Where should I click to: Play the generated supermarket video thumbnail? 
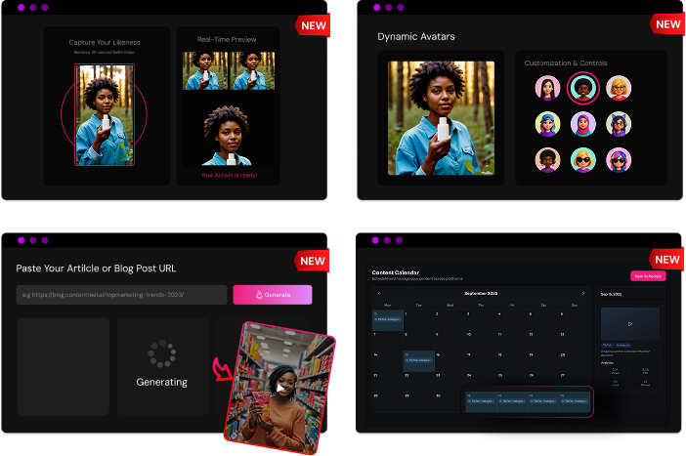[280, 388]
